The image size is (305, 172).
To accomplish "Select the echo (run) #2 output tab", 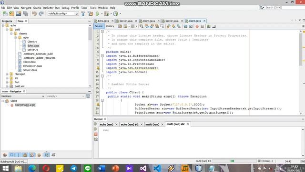I will pos(130,124).
